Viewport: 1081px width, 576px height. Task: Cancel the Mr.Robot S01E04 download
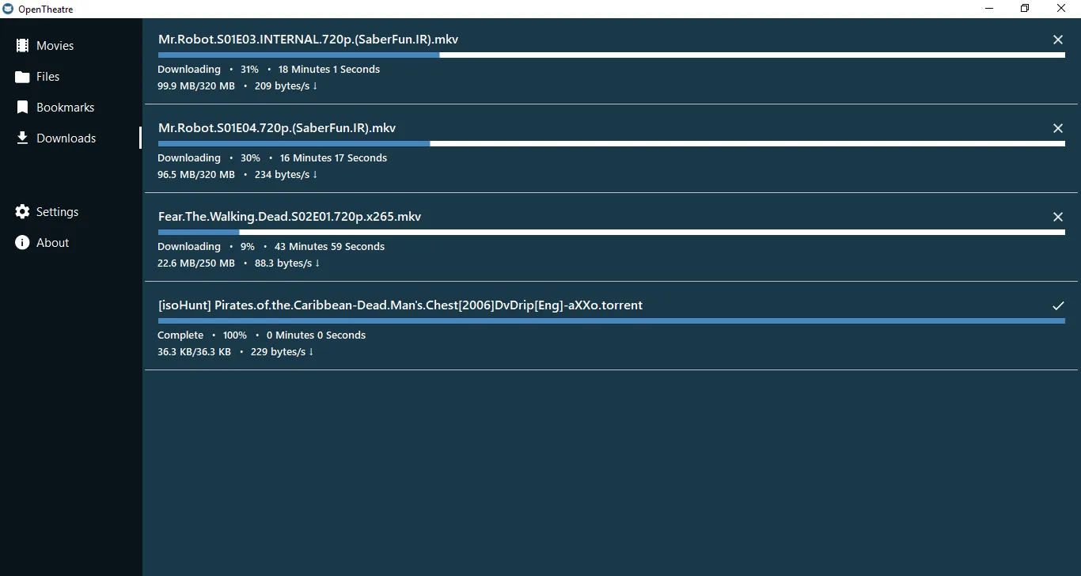click(1058, 127)
